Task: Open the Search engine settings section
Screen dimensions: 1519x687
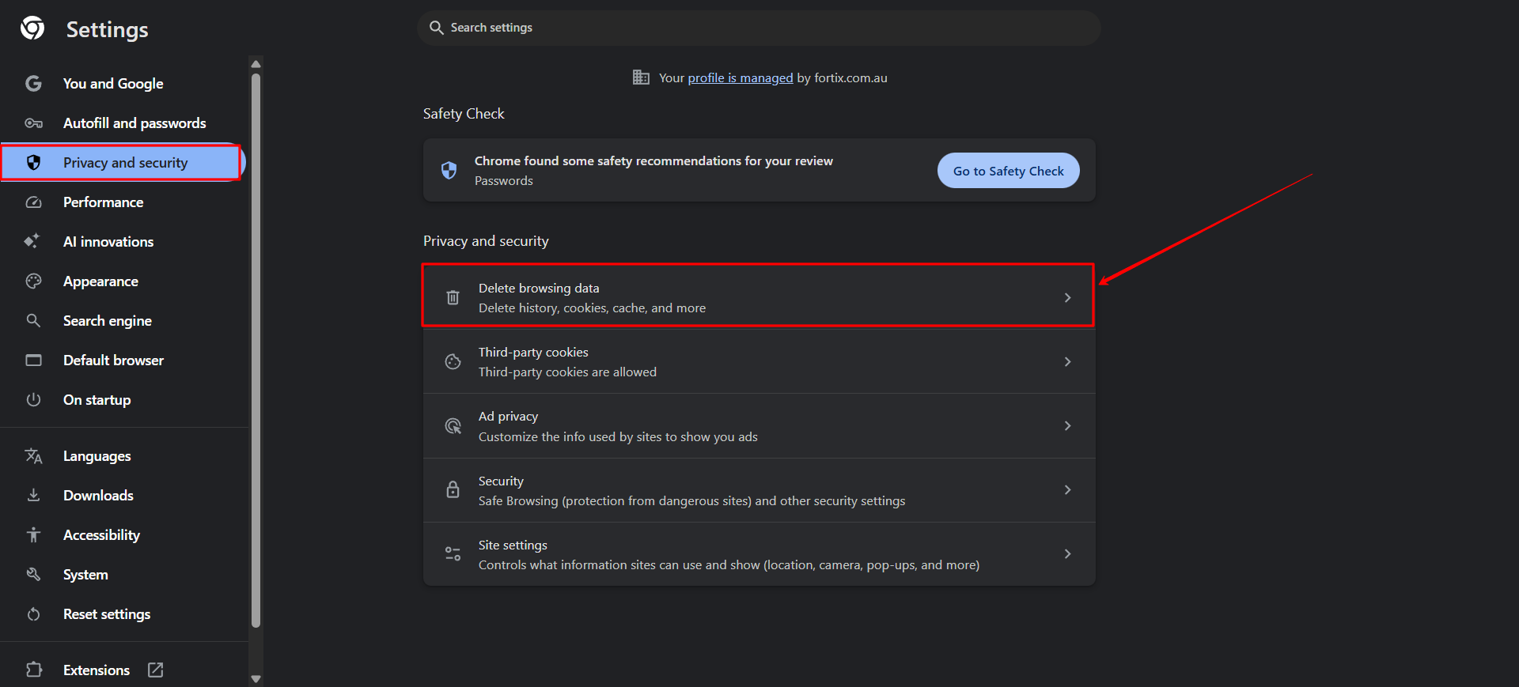Action: [x=107, y=321]
